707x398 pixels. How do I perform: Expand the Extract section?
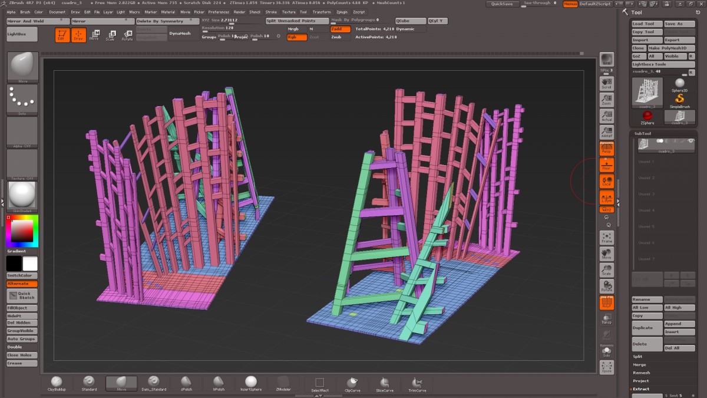(x=641, y=389)
